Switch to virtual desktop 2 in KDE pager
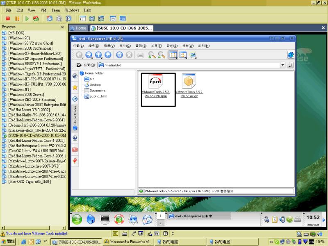 [160, 223]
